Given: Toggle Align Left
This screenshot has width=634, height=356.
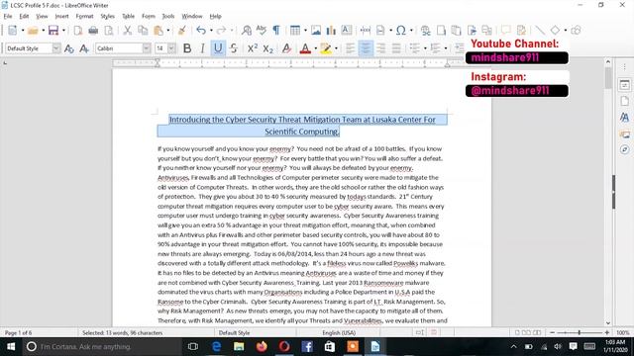Looking at the screenshot, I should click(x=351, y=48).
